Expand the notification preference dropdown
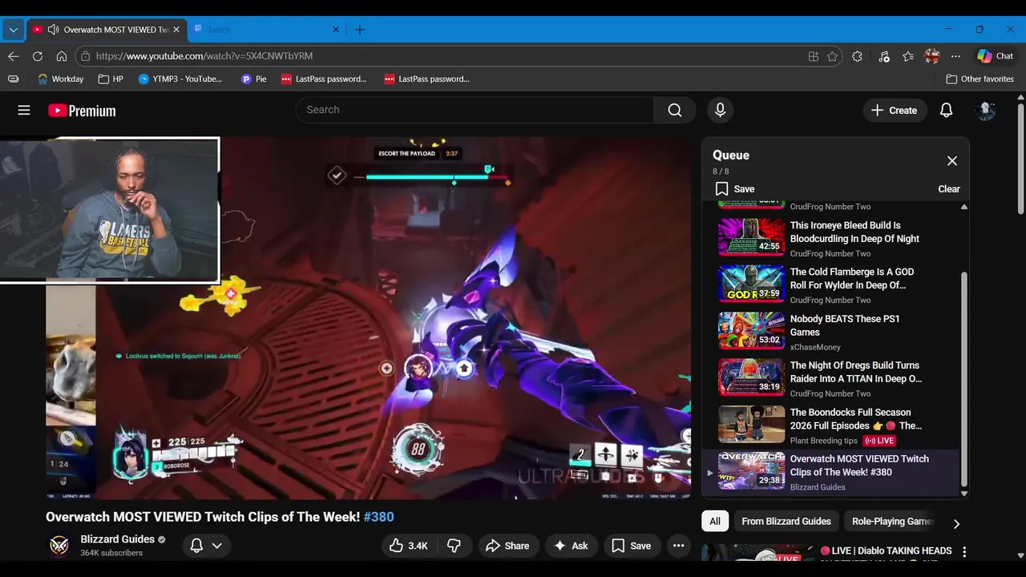This screenshot has width=1026, height=577. 216,546
